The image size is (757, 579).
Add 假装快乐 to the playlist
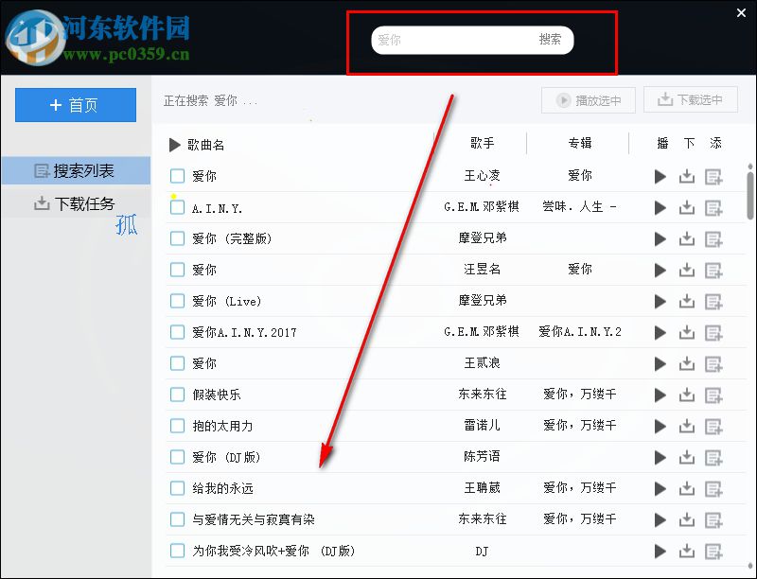coord(713,395)
